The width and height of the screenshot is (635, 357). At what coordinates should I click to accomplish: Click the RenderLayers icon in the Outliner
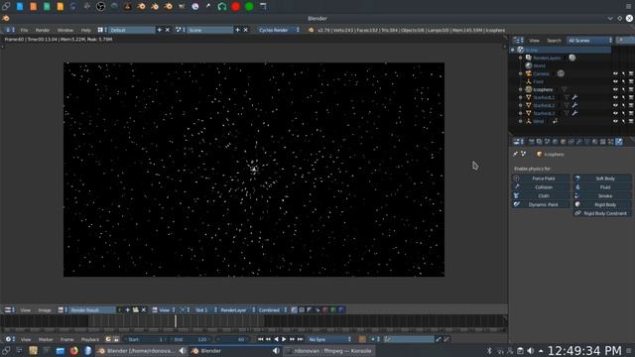(529, 58)
